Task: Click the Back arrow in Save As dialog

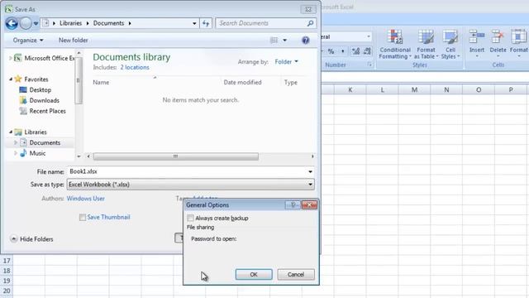Action: [12, 23]
